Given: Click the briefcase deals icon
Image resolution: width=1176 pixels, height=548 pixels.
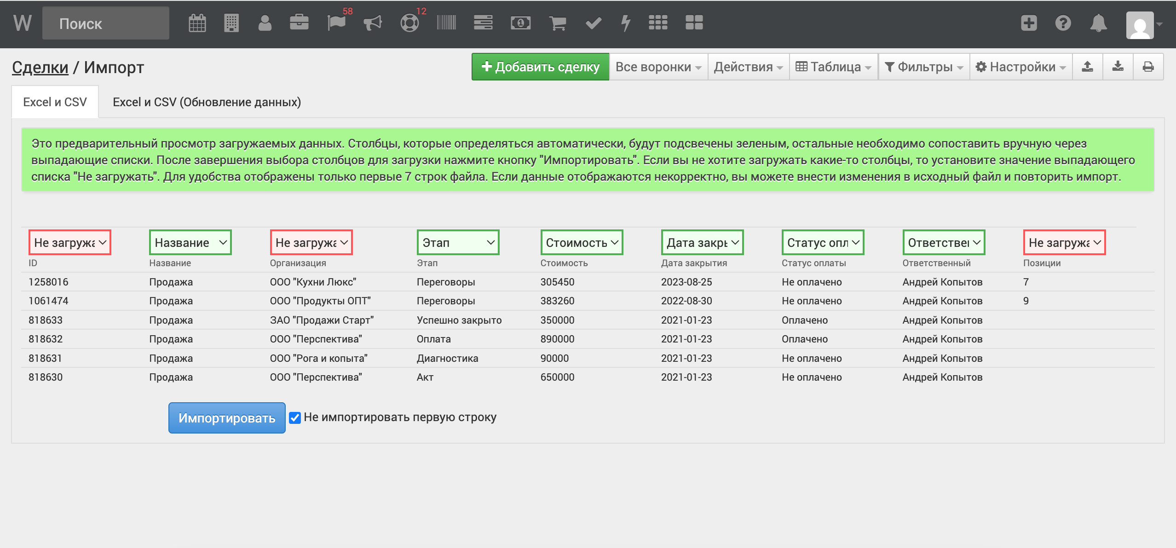Looking at the screenshot, I should coord(299,23).
